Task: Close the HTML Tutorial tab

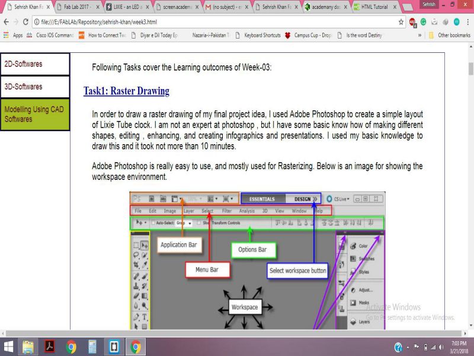Action: click(x=395, y=7)
